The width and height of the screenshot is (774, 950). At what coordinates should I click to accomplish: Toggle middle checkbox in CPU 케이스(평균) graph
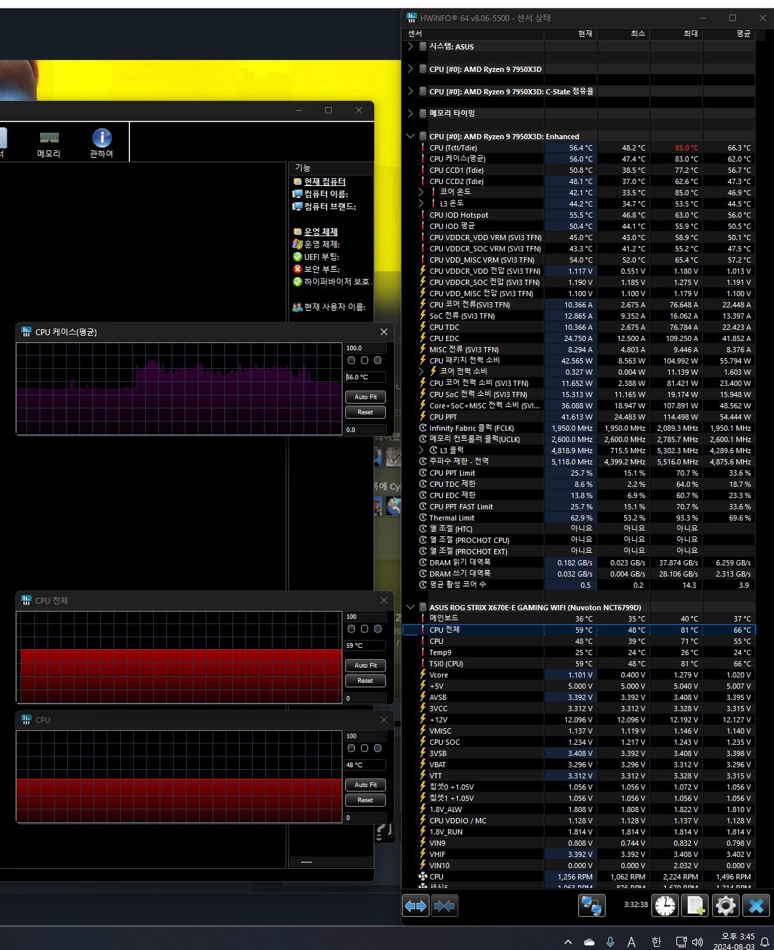coord(364,360)
